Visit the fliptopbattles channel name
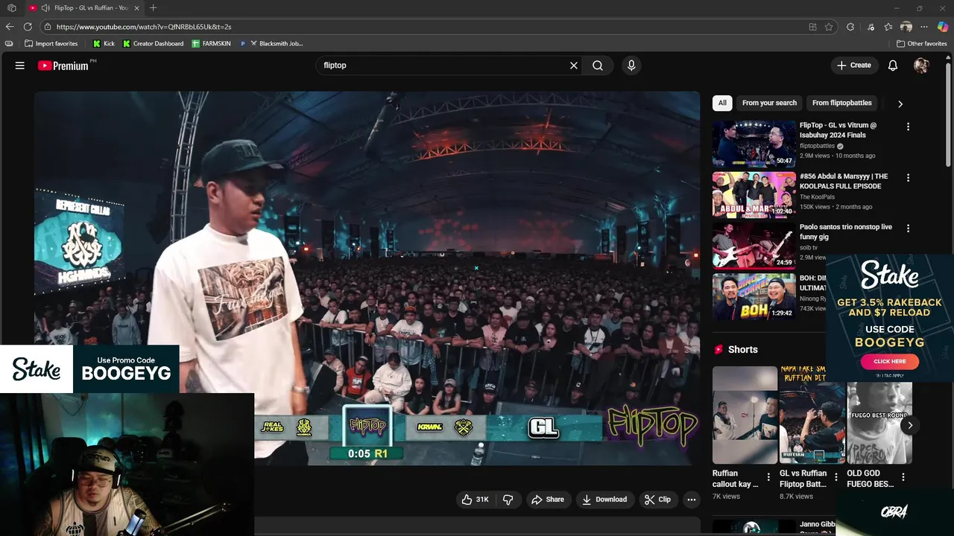This screenshot has height=536, width=954. (818, 146)
